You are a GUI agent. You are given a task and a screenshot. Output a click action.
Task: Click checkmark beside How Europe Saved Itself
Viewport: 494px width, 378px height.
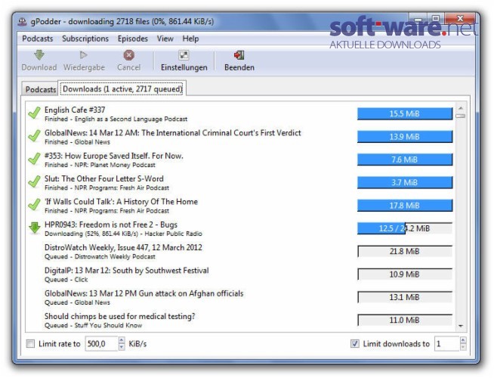34,159
